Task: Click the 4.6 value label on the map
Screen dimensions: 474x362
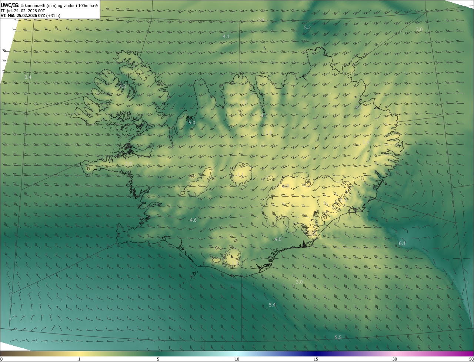Action: coord(193,220)
